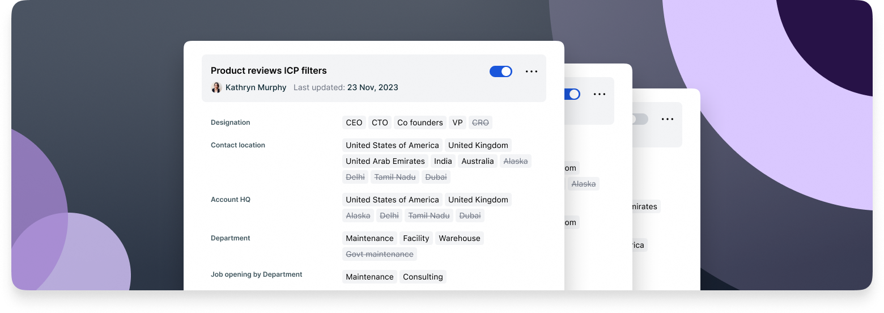Open more options on Product reviews ICP filters card
Screen dimensions: 884x313
531,71
